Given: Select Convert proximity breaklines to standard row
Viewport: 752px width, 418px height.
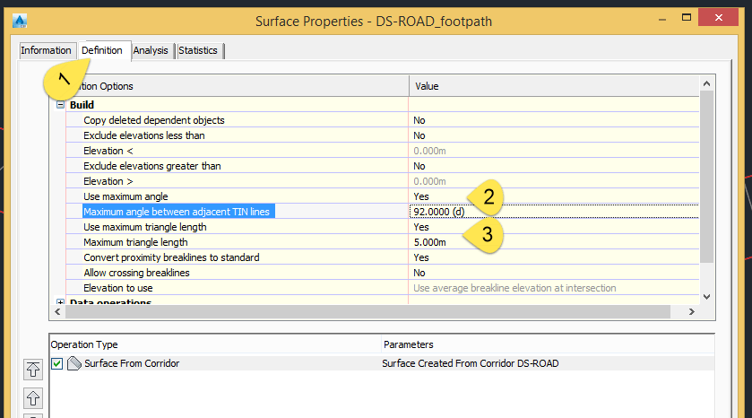Looking at the screenshot, I should coord(171,257).
